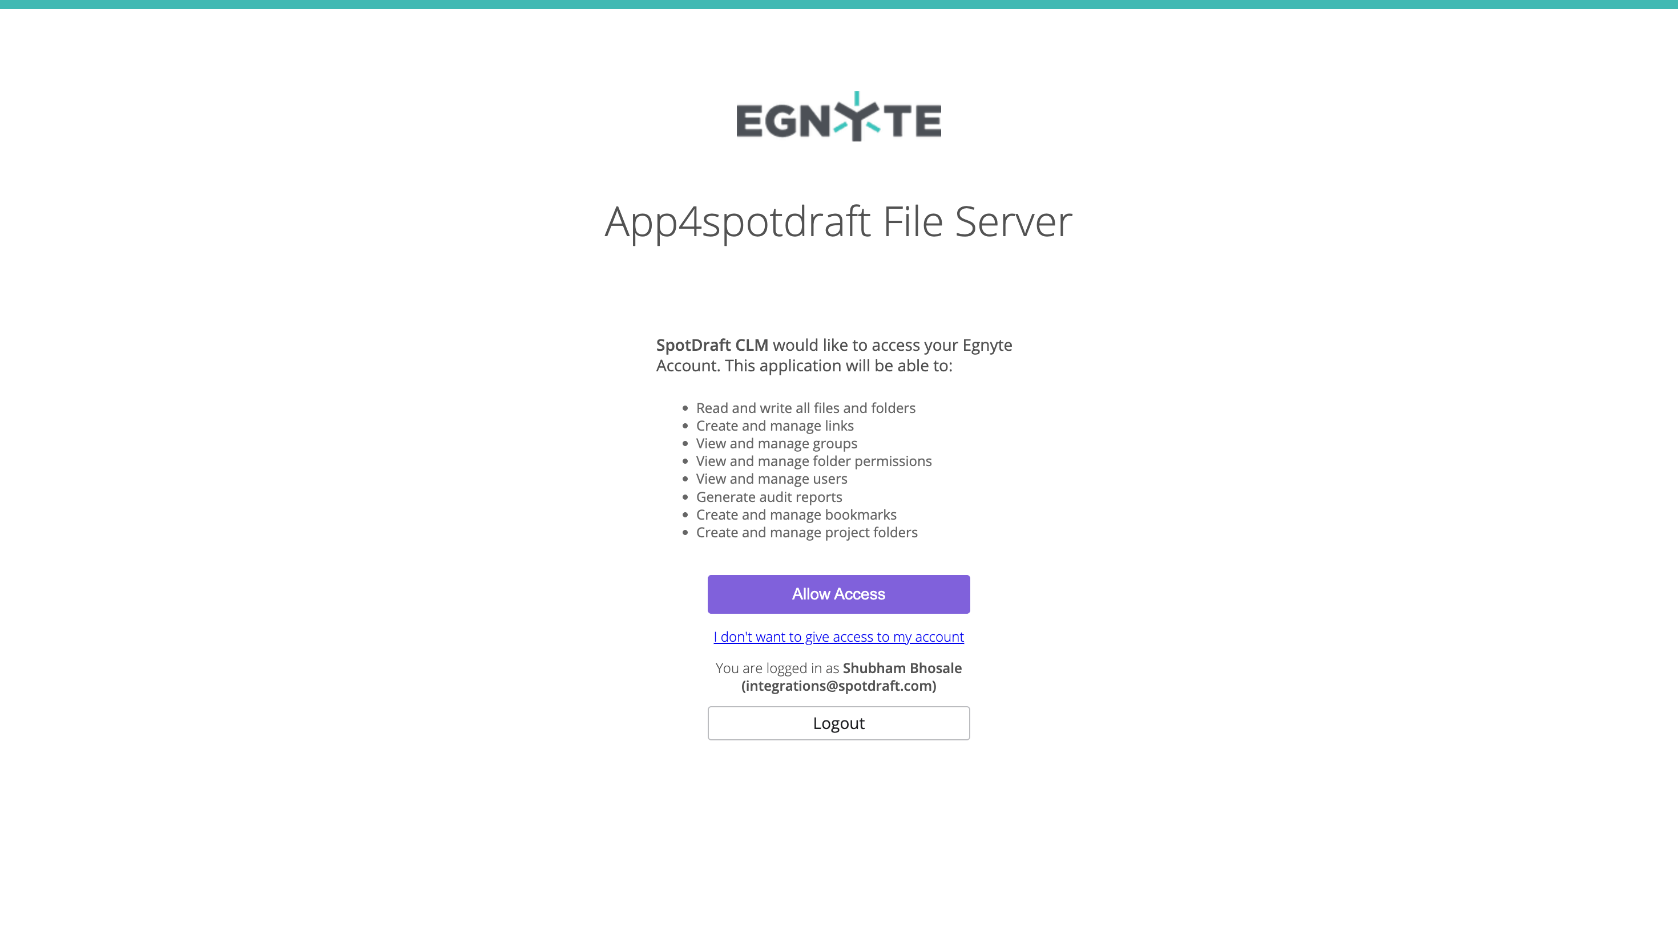Click "Create and manage project folders" item

(x=806, y=533)
